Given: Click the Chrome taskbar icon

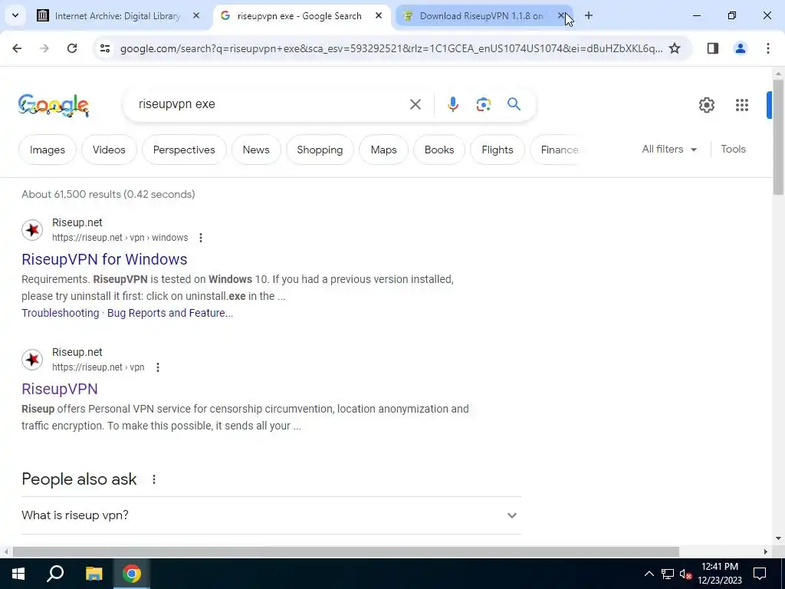Looking at the screenshot, I should 132,574.
